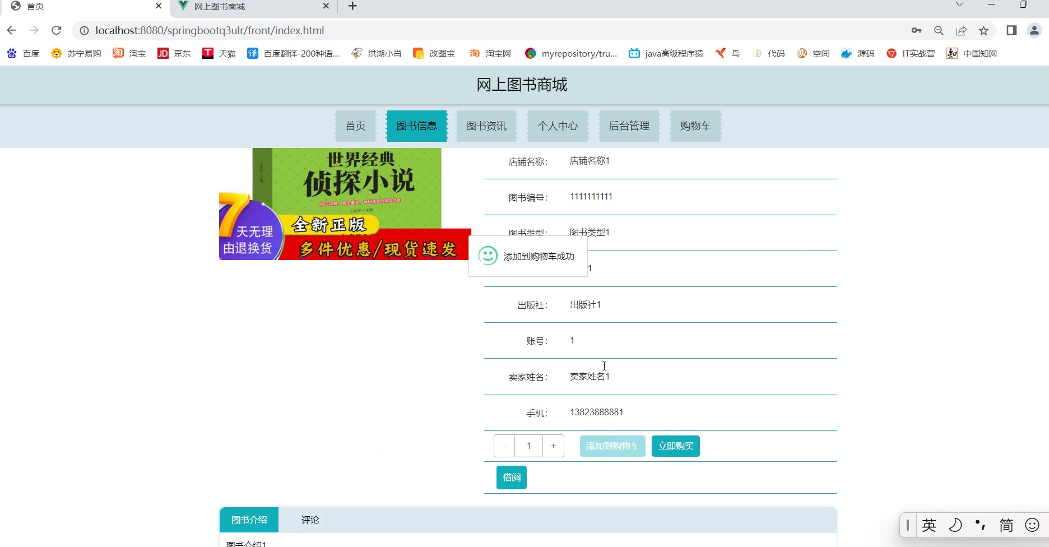Screen dimensions: 1049x547
Task: Toggle IME English/Chinese mode button
Action: click(x=929, y=525)
